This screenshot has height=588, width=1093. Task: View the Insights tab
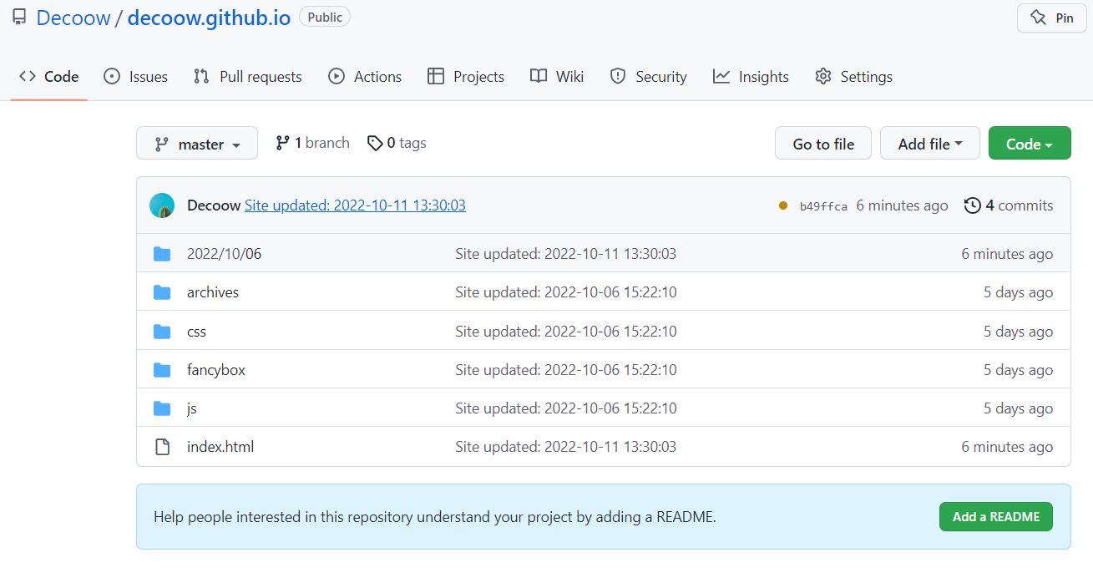point(751,77)
